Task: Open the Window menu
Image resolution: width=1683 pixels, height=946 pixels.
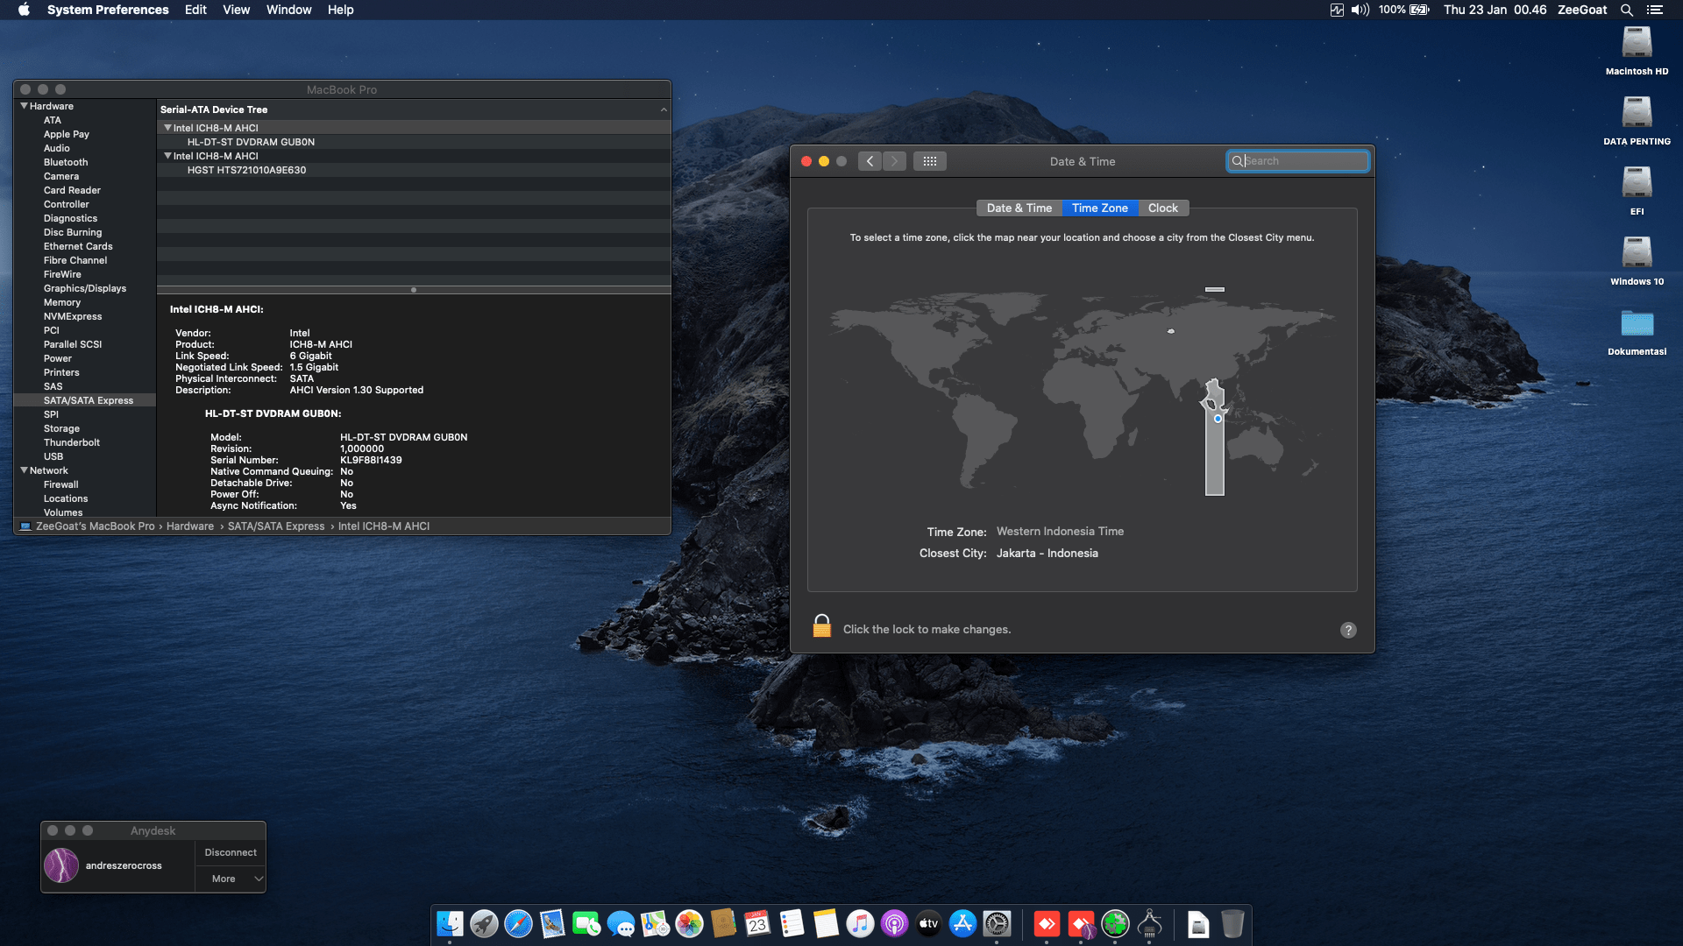Action: coord(288,10)
